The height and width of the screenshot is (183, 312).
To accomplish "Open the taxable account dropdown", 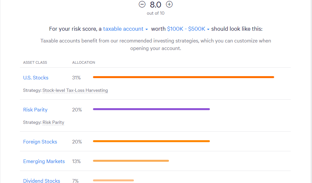I will point(125,29).
